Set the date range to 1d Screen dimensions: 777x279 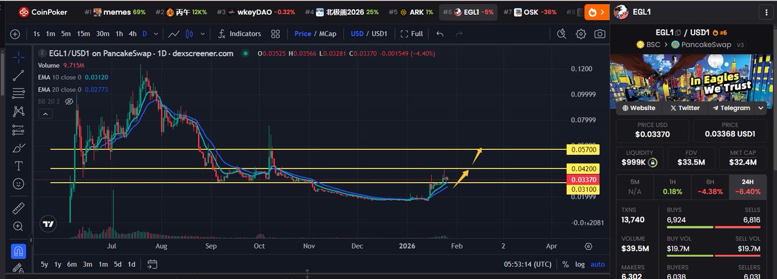pos(131,264)
